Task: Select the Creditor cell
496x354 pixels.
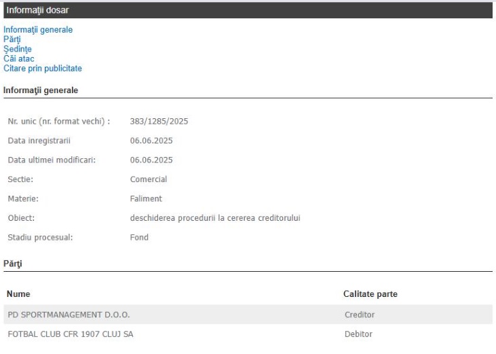Action: (x=360, y=315)
